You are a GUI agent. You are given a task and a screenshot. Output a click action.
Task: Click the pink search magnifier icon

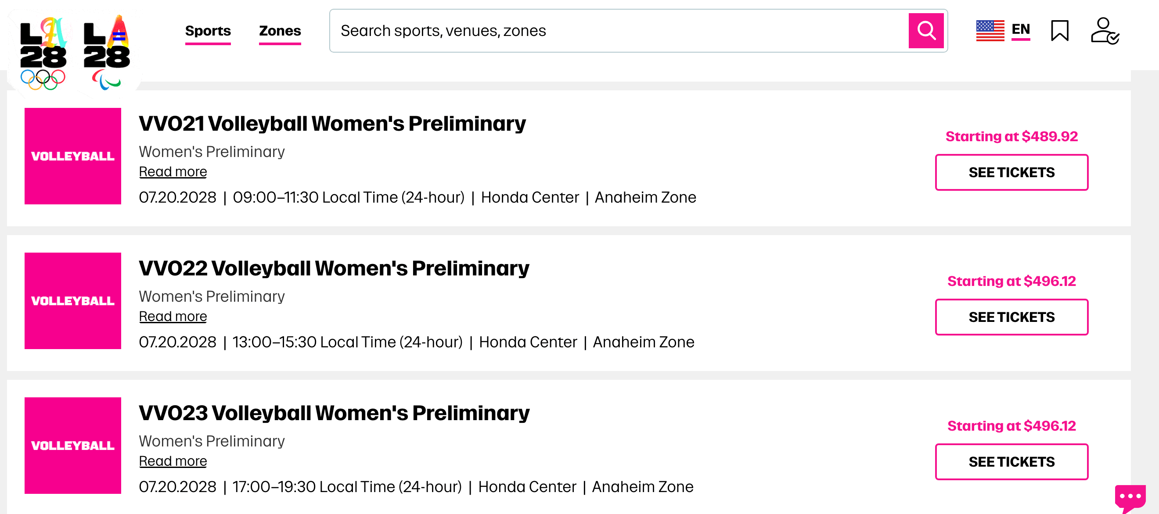coord(925,31)
